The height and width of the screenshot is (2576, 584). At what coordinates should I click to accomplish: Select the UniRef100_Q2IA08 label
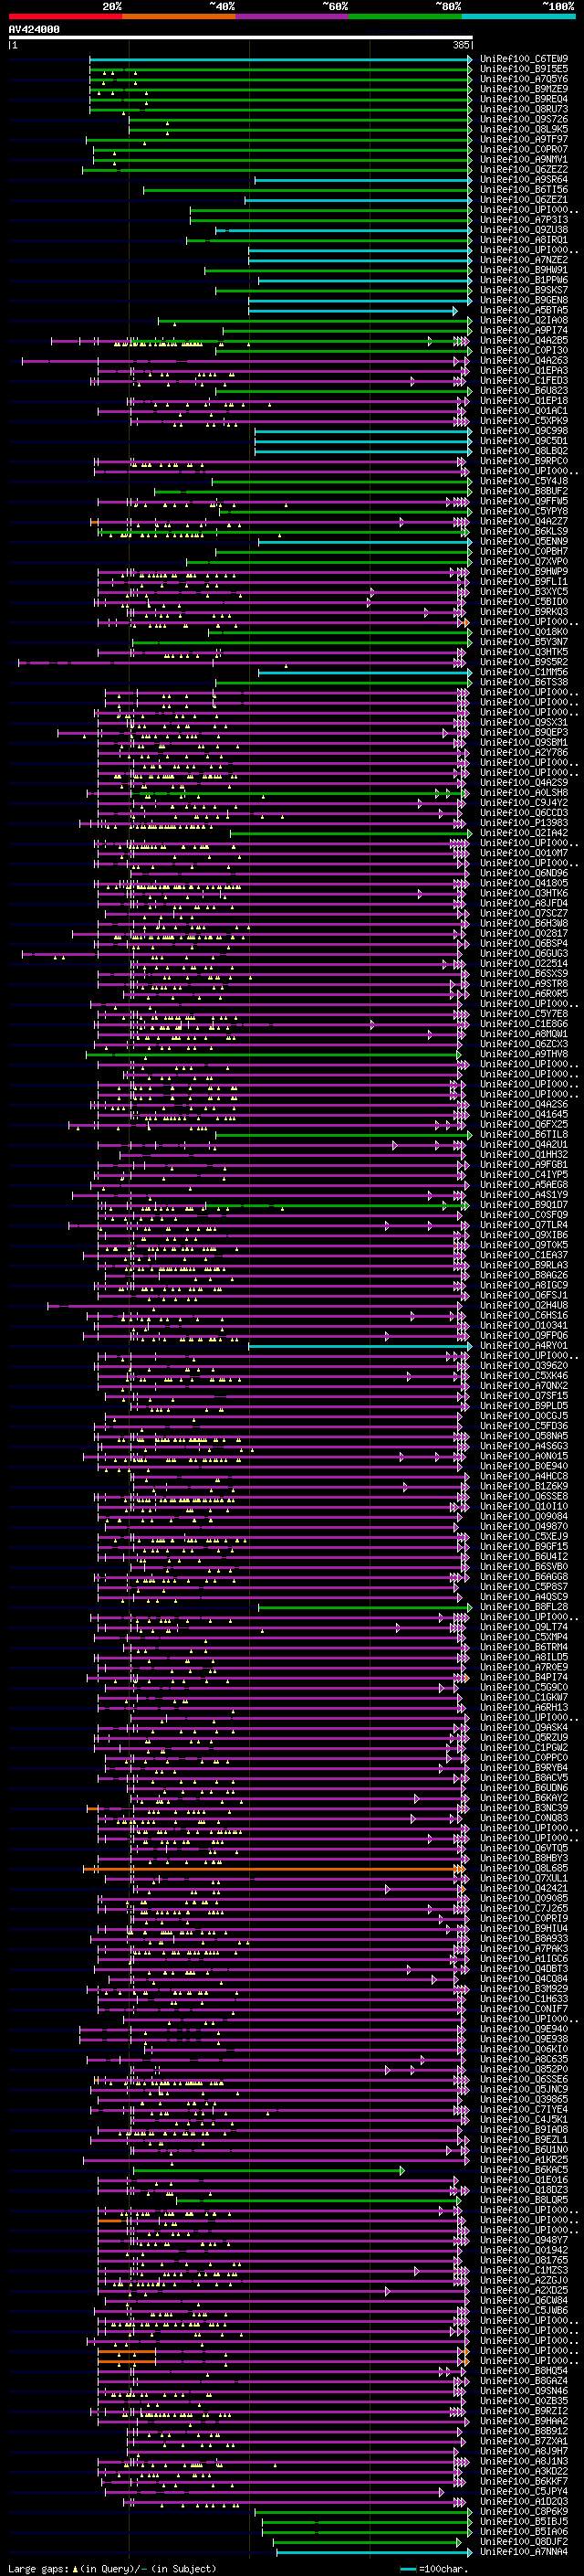(524, 320)
